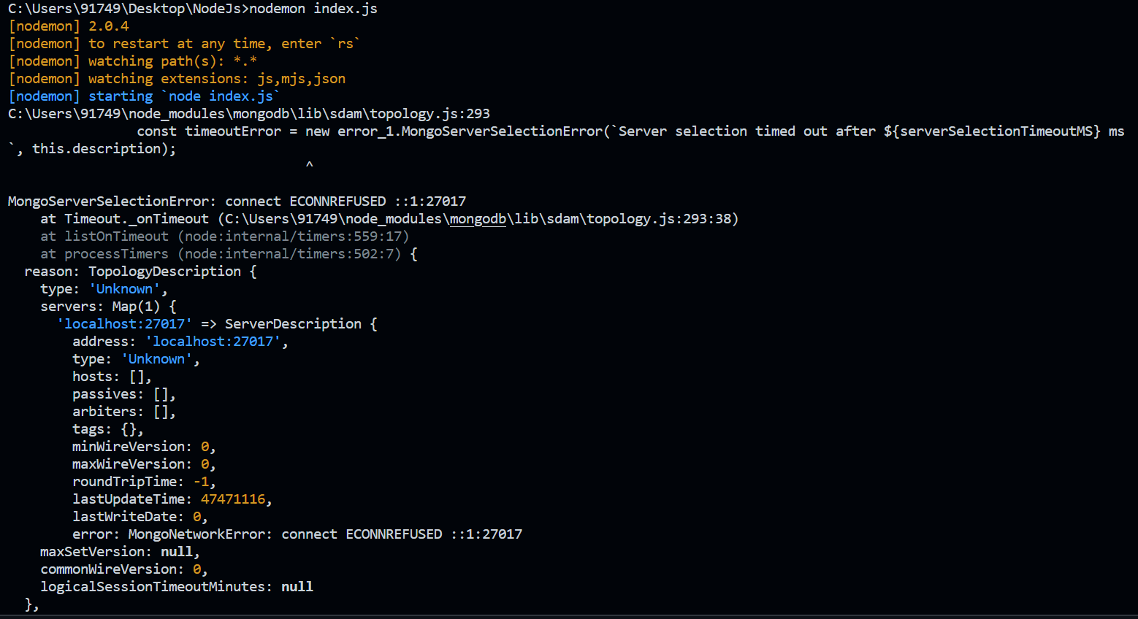Viewport: 1138px width, 619px height.
Task: Click the topology.js:293 path below nodemon starting line
Action: pos(429,114)
